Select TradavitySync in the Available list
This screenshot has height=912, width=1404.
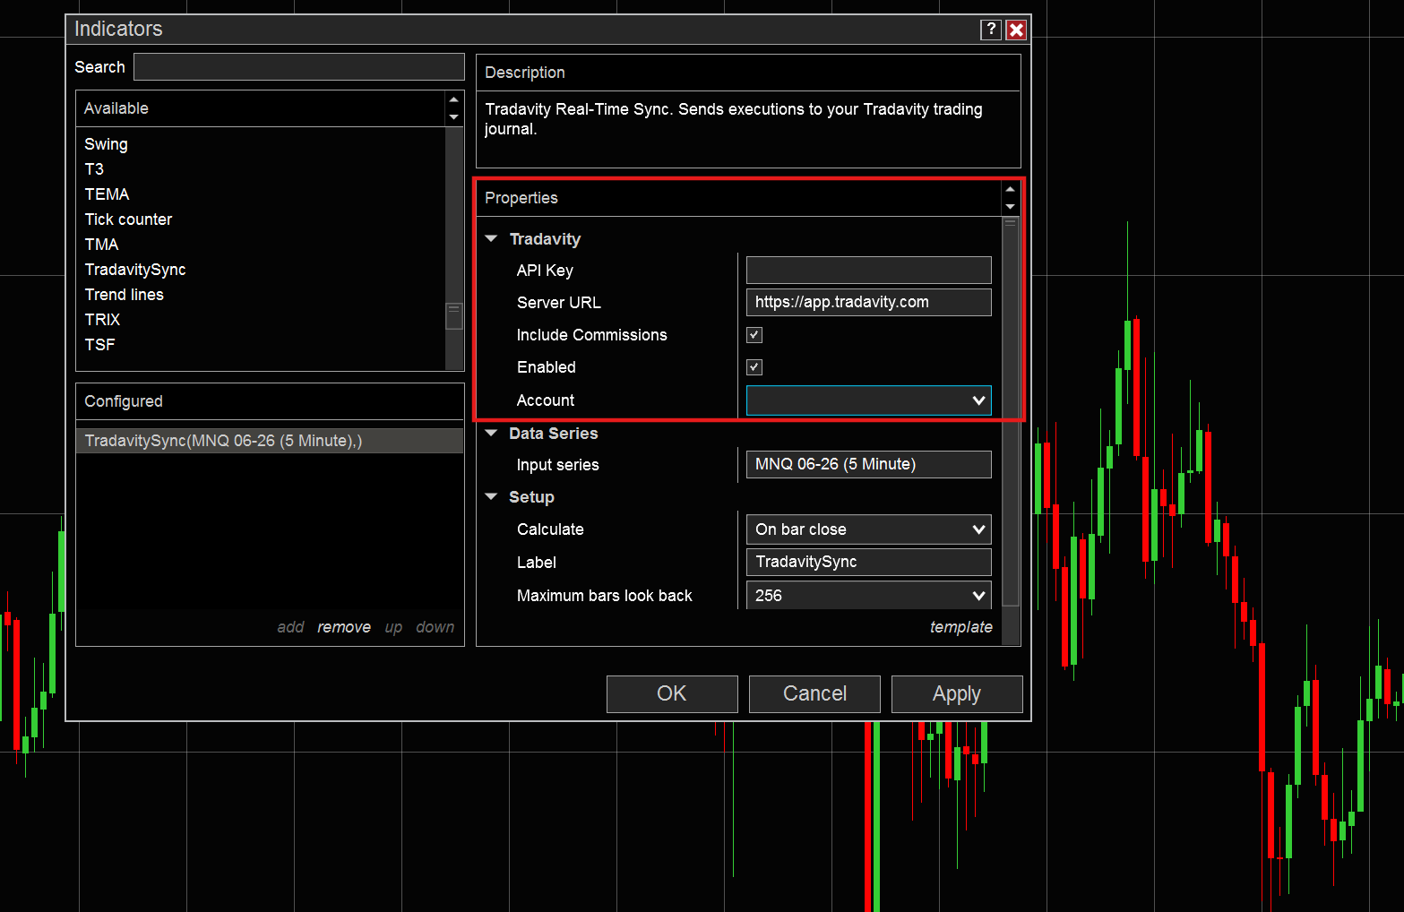click(x=135, y=269)
